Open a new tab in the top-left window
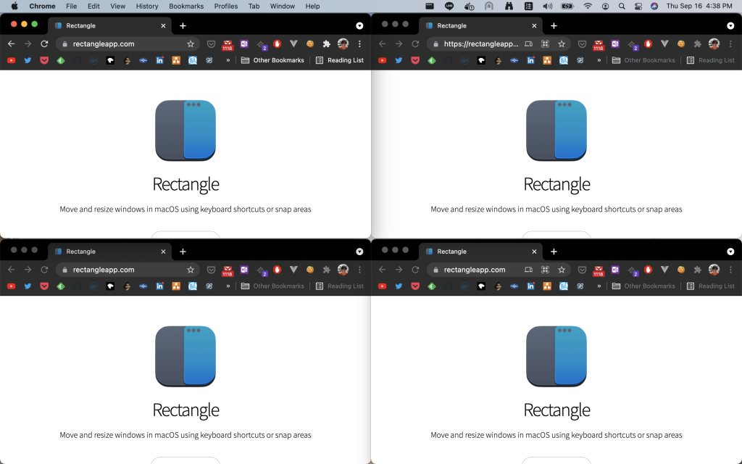 point(183,25)
